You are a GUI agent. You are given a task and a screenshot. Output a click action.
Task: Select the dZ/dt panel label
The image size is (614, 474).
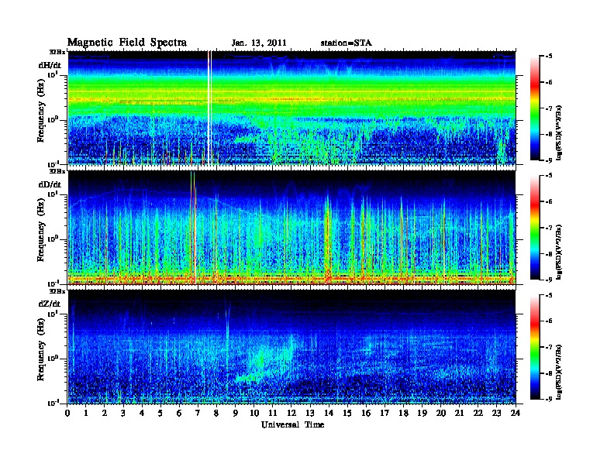tap(50, 304)
